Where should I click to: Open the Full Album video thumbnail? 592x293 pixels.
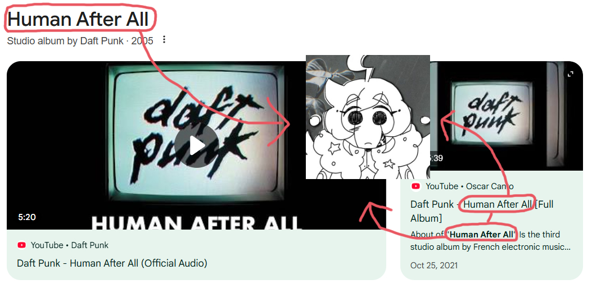(507, 116)
